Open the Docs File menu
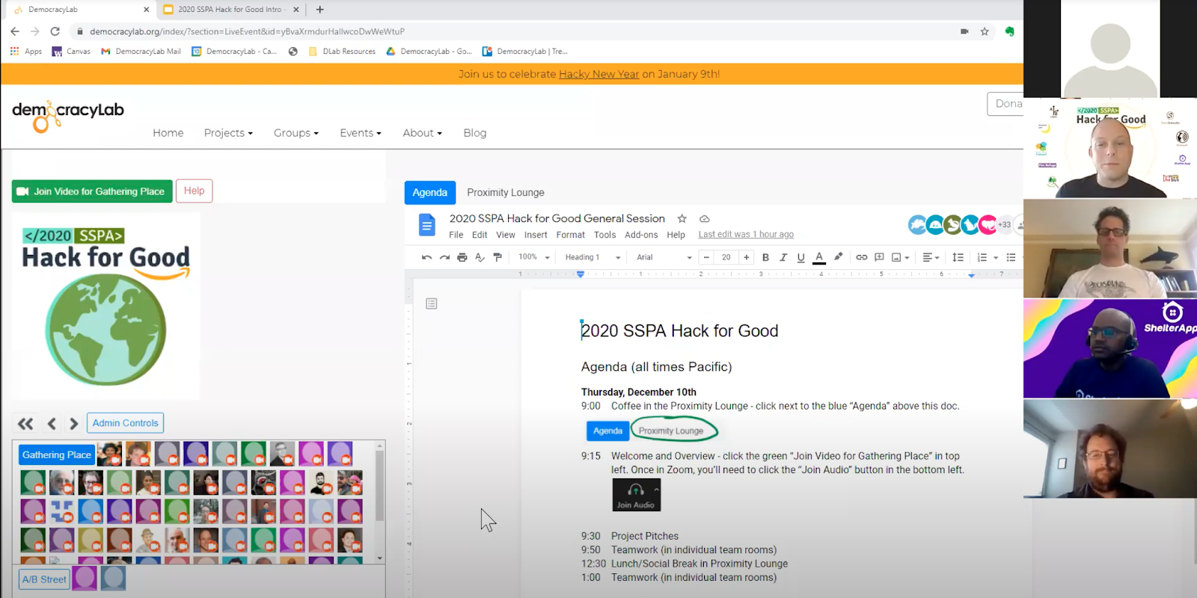 point(456,235)
